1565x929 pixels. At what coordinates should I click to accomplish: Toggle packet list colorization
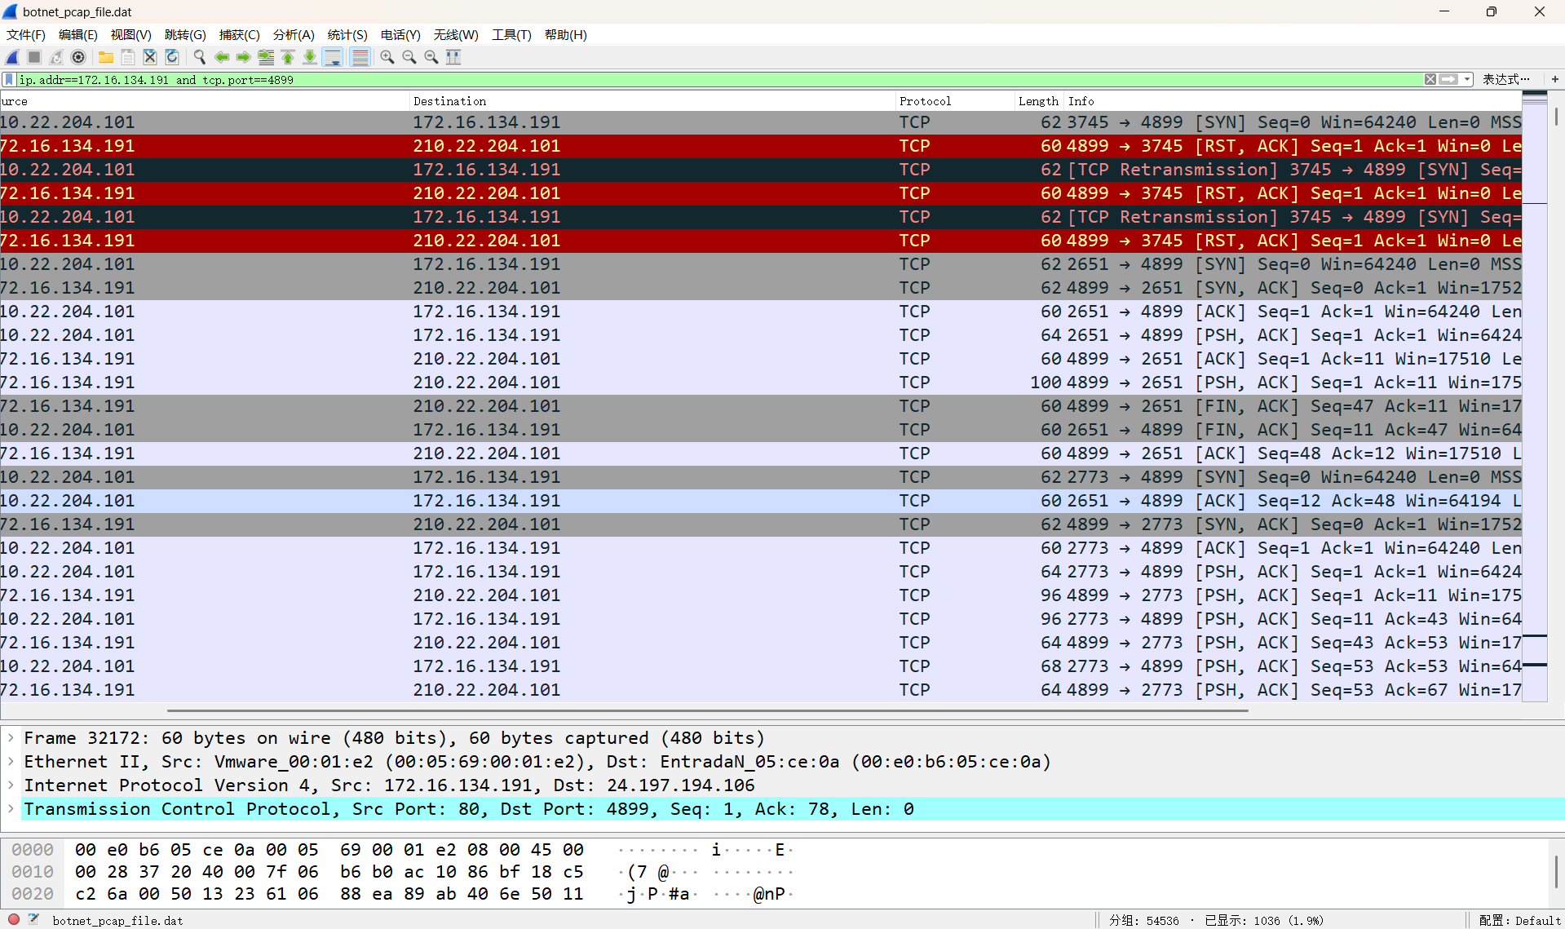[x=360, y=57]
